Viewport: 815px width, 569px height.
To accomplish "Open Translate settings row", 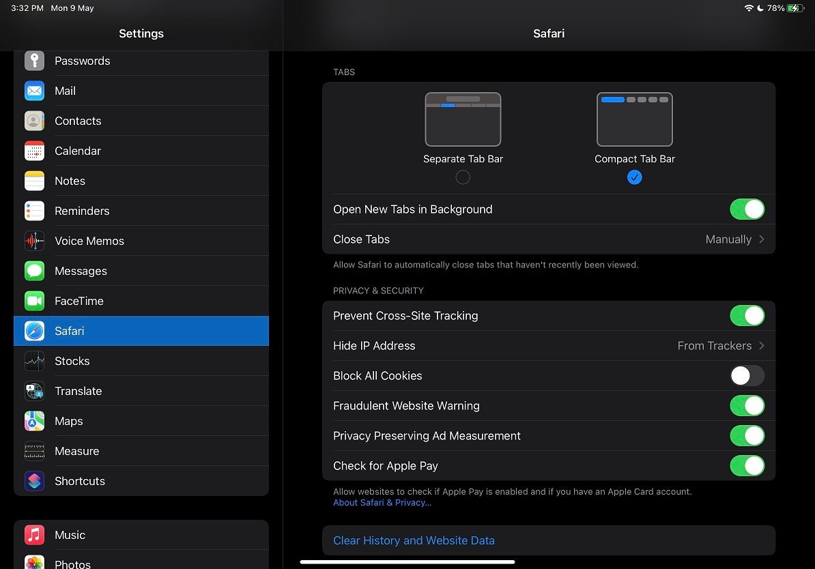I will coord(141,391).
